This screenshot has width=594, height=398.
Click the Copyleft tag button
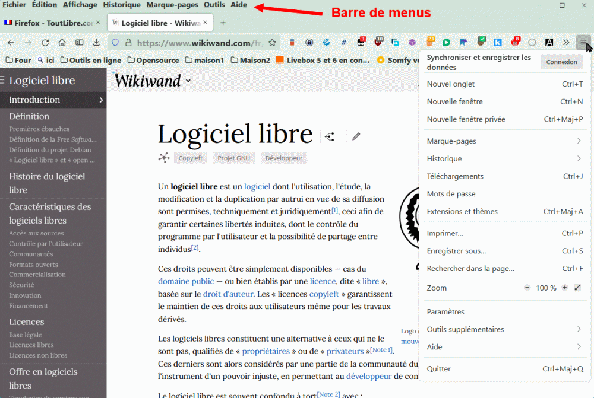(191, 158)
